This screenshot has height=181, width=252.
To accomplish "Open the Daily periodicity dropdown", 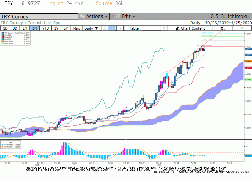I will [91, 28].
